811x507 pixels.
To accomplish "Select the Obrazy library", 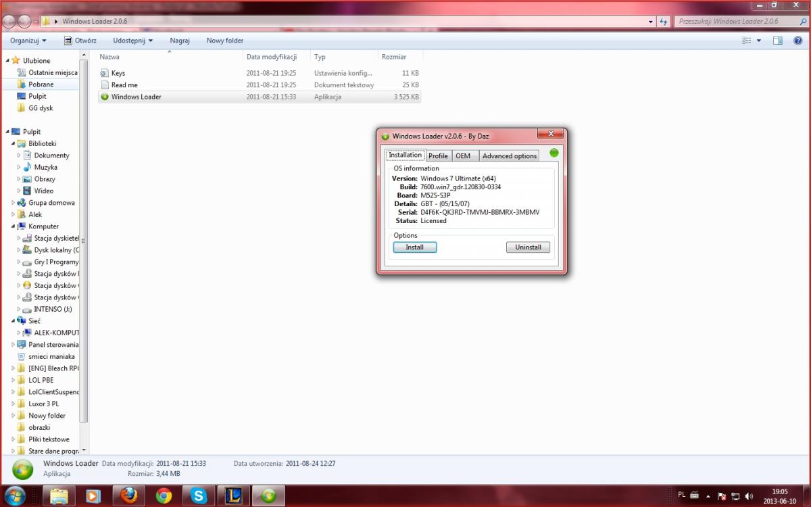I will pos(45,179).
